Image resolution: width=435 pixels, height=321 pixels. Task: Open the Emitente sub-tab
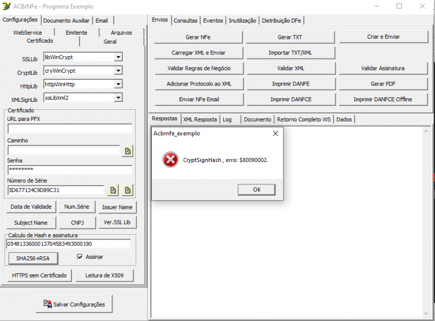click(77, 32)
